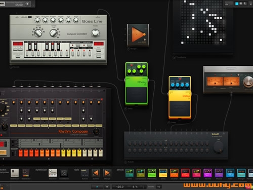The height and width of the screenshot is (190, 253).
Task: Choose the red StereoDetune pedal in the tray
Action: [x=185, y=173]
